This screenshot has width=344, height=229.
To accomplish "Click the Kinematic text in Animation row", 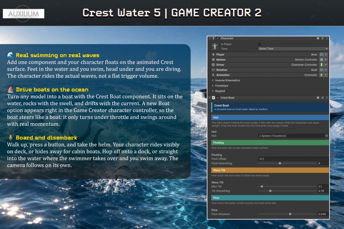I will coord(311,75).
